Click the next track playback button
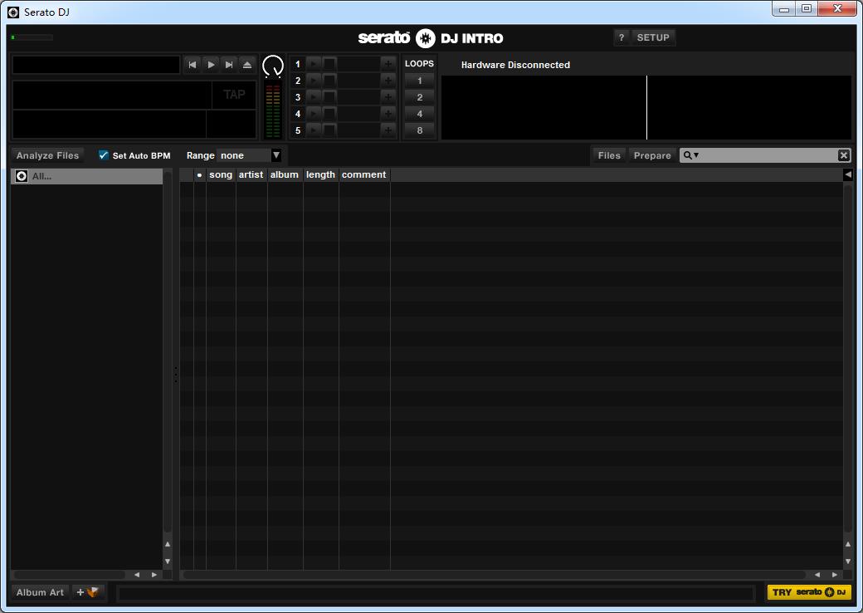Screen dimensions: 863x613 pyautogui.click(x=229, y=65)
